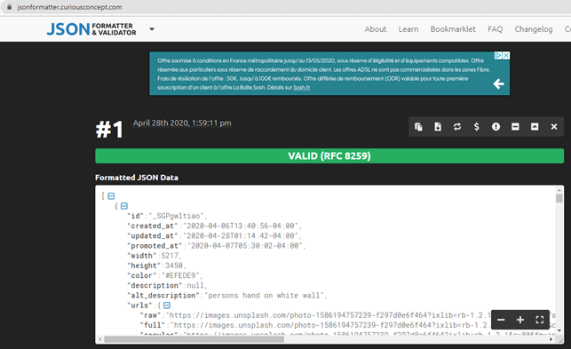This screenshot has height=349, width=571.
Task: Click the VALID (RFC 8259) status bar
Action: click(x=329, y=156)
